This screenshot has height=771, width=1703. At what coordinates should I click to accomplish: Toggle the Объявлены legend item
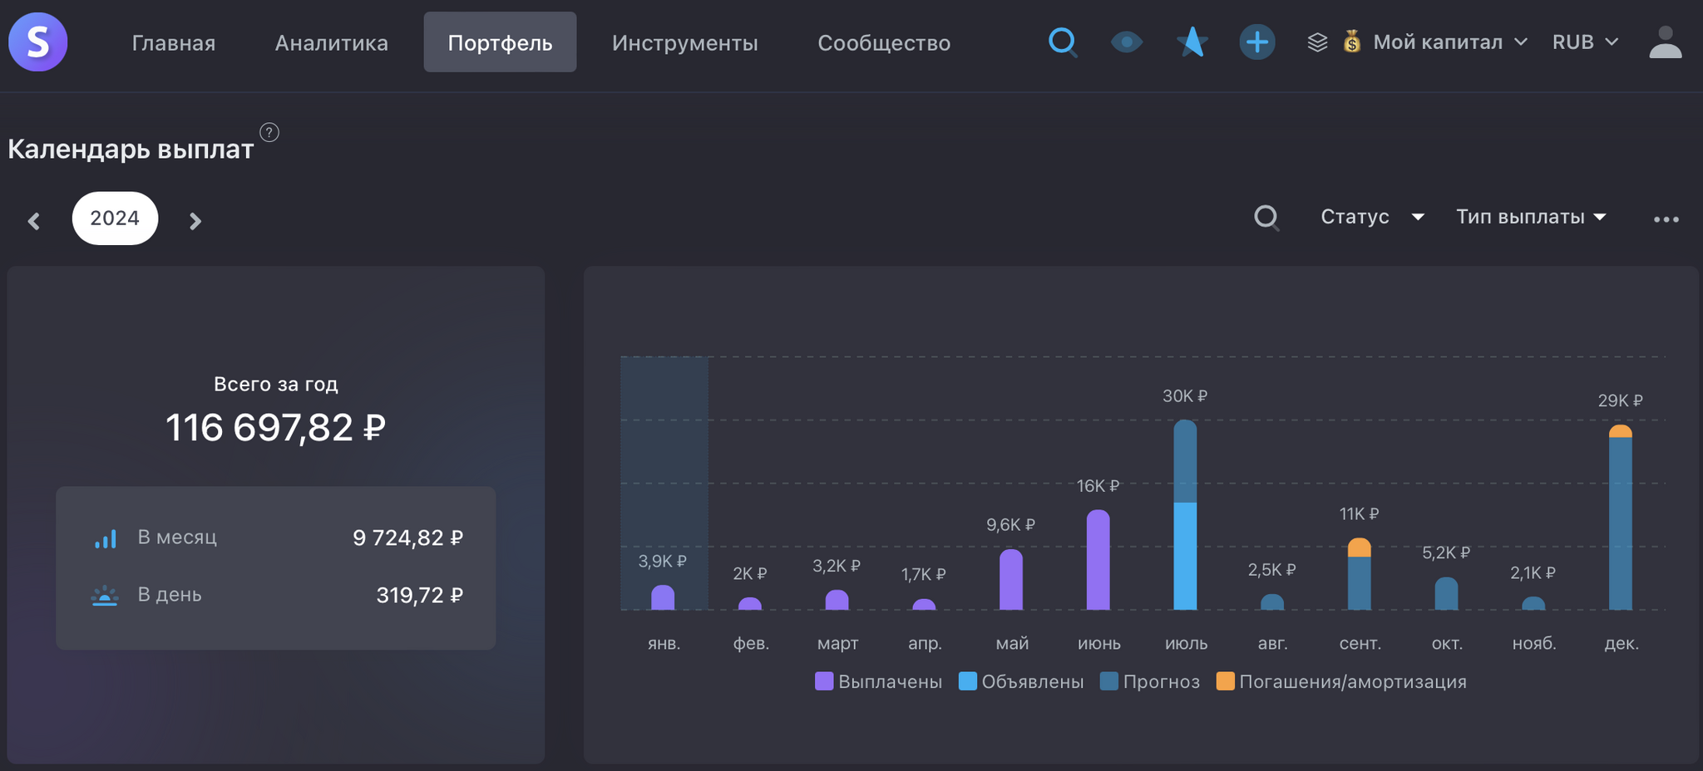click(1021, 682)
